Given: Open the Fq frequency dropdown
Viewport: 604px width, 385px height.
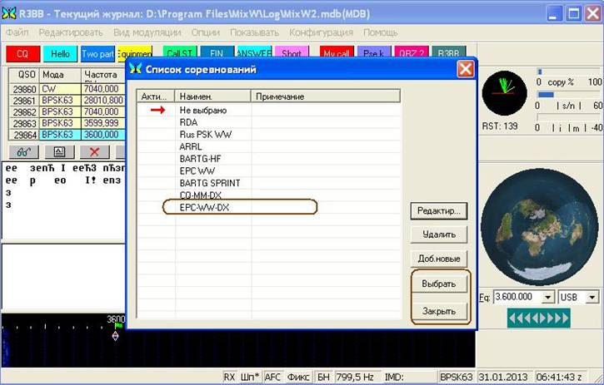Looking at the screenshot, I should (x=547, y=297).
